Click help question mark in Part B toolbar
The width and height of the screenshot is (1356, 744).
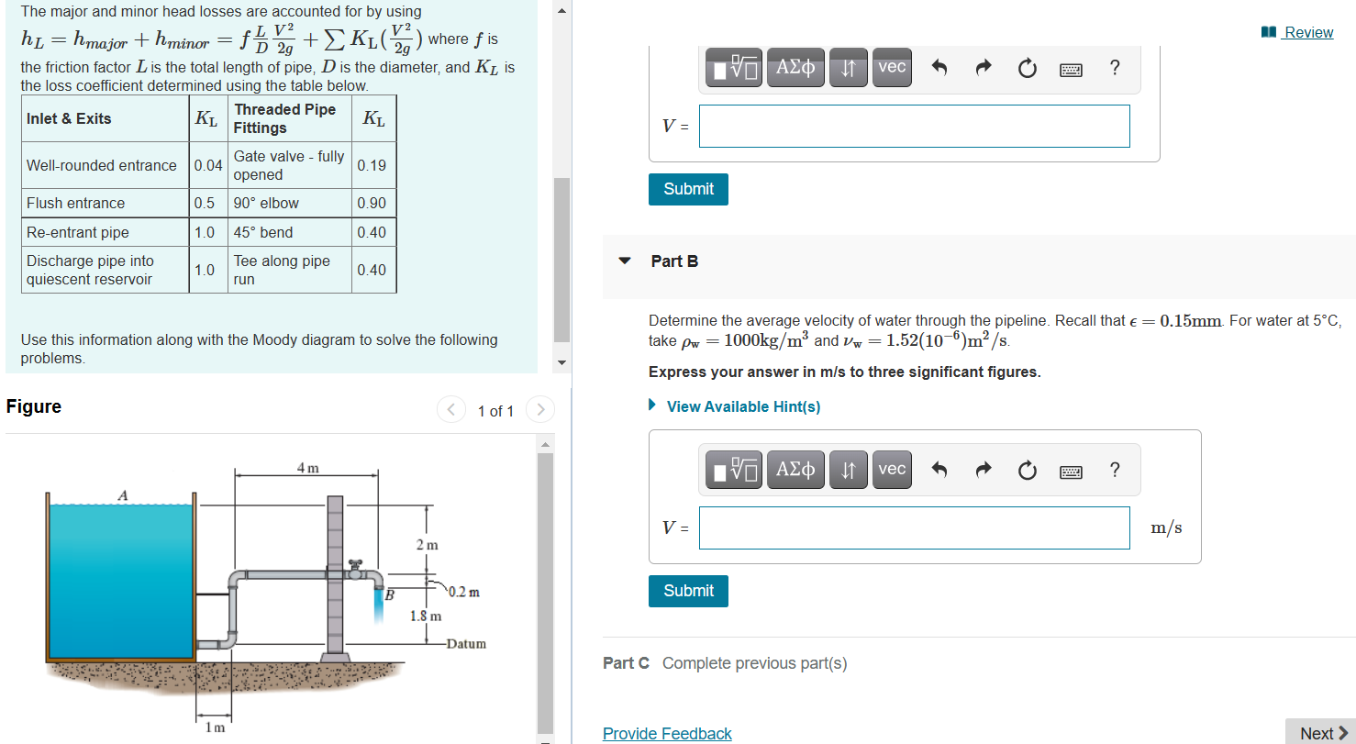click(x=1115, y=470)
